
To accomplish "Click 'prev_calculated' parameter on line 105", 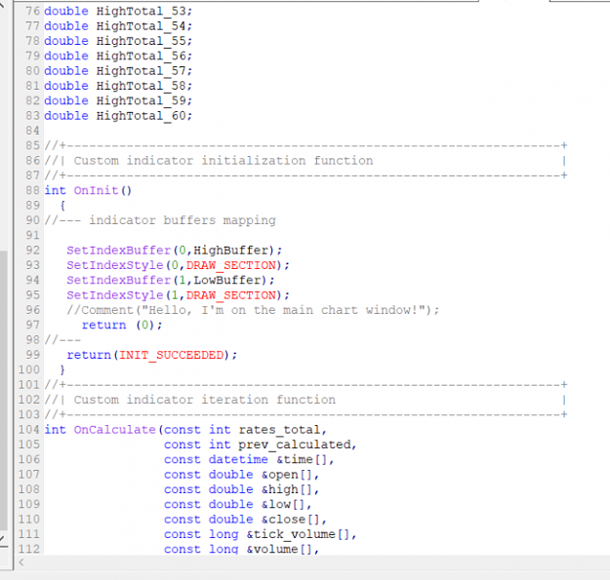I will (295, 445).
